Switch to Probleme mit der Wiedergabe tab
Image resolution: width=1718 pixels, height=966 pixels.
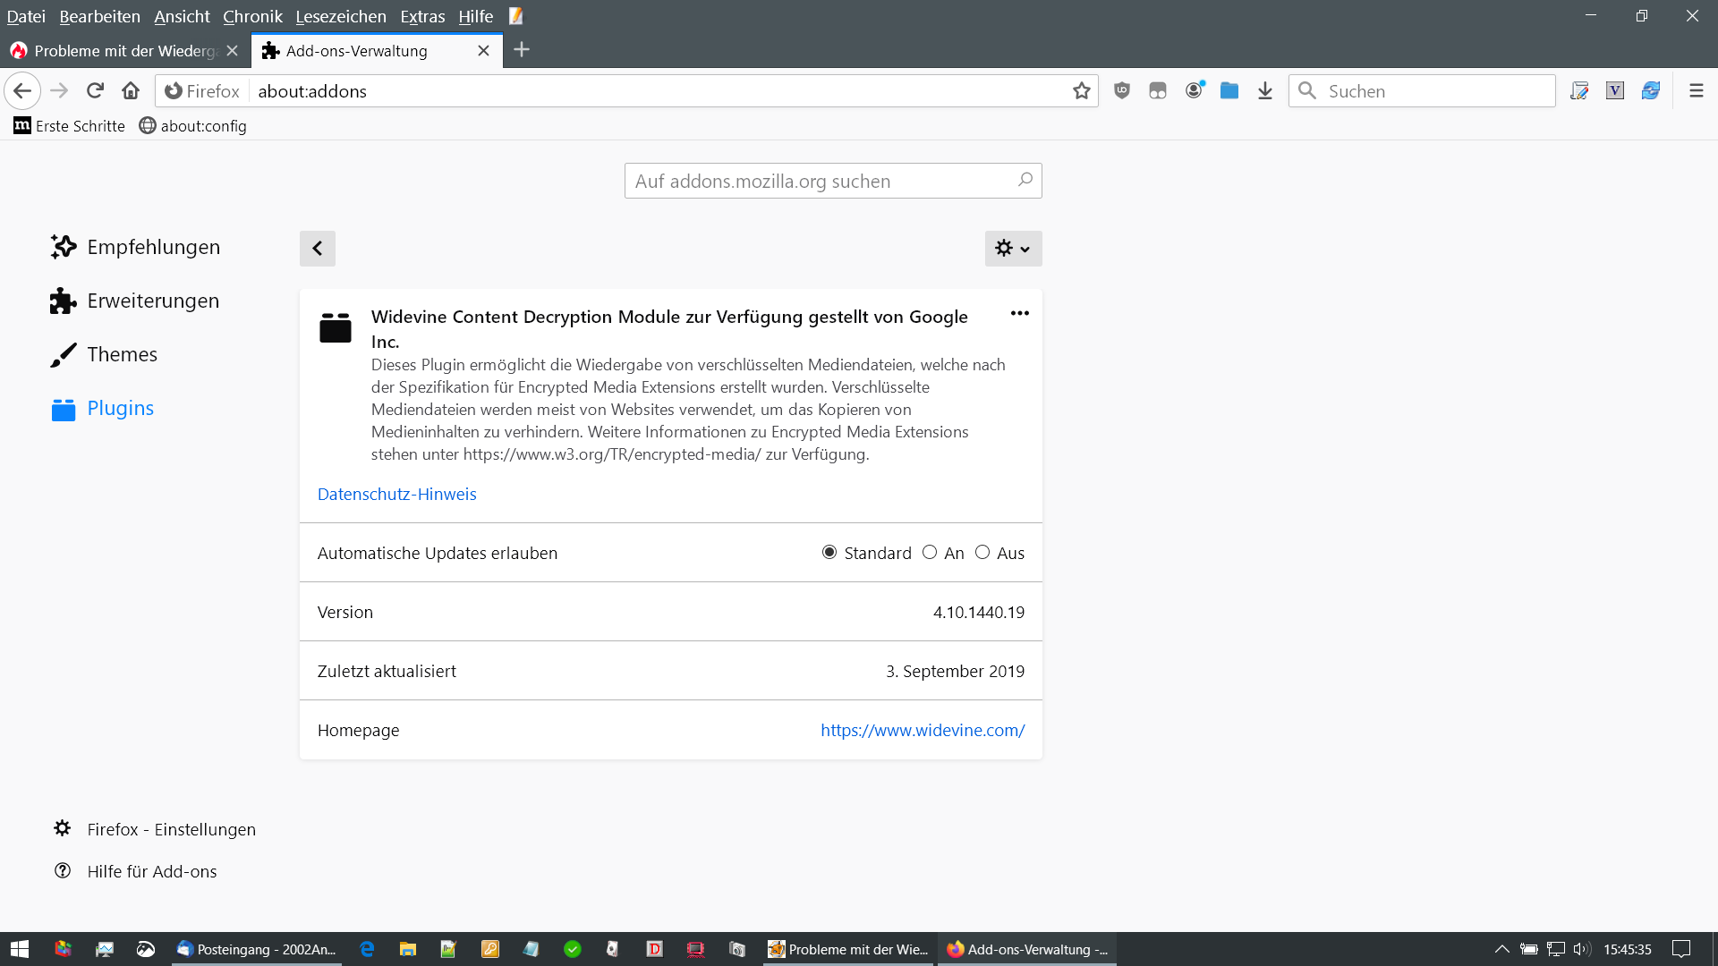(125, 51)
